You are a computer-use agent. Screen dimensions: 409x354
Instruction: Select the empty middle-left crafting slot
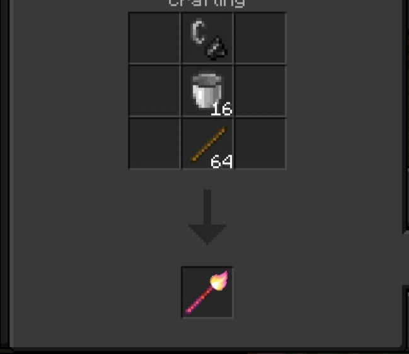click(x=154, y=91)
